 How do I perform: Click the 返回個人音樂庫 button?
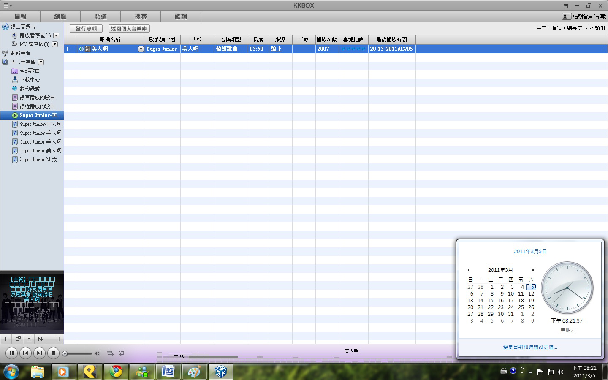point(129,29)
